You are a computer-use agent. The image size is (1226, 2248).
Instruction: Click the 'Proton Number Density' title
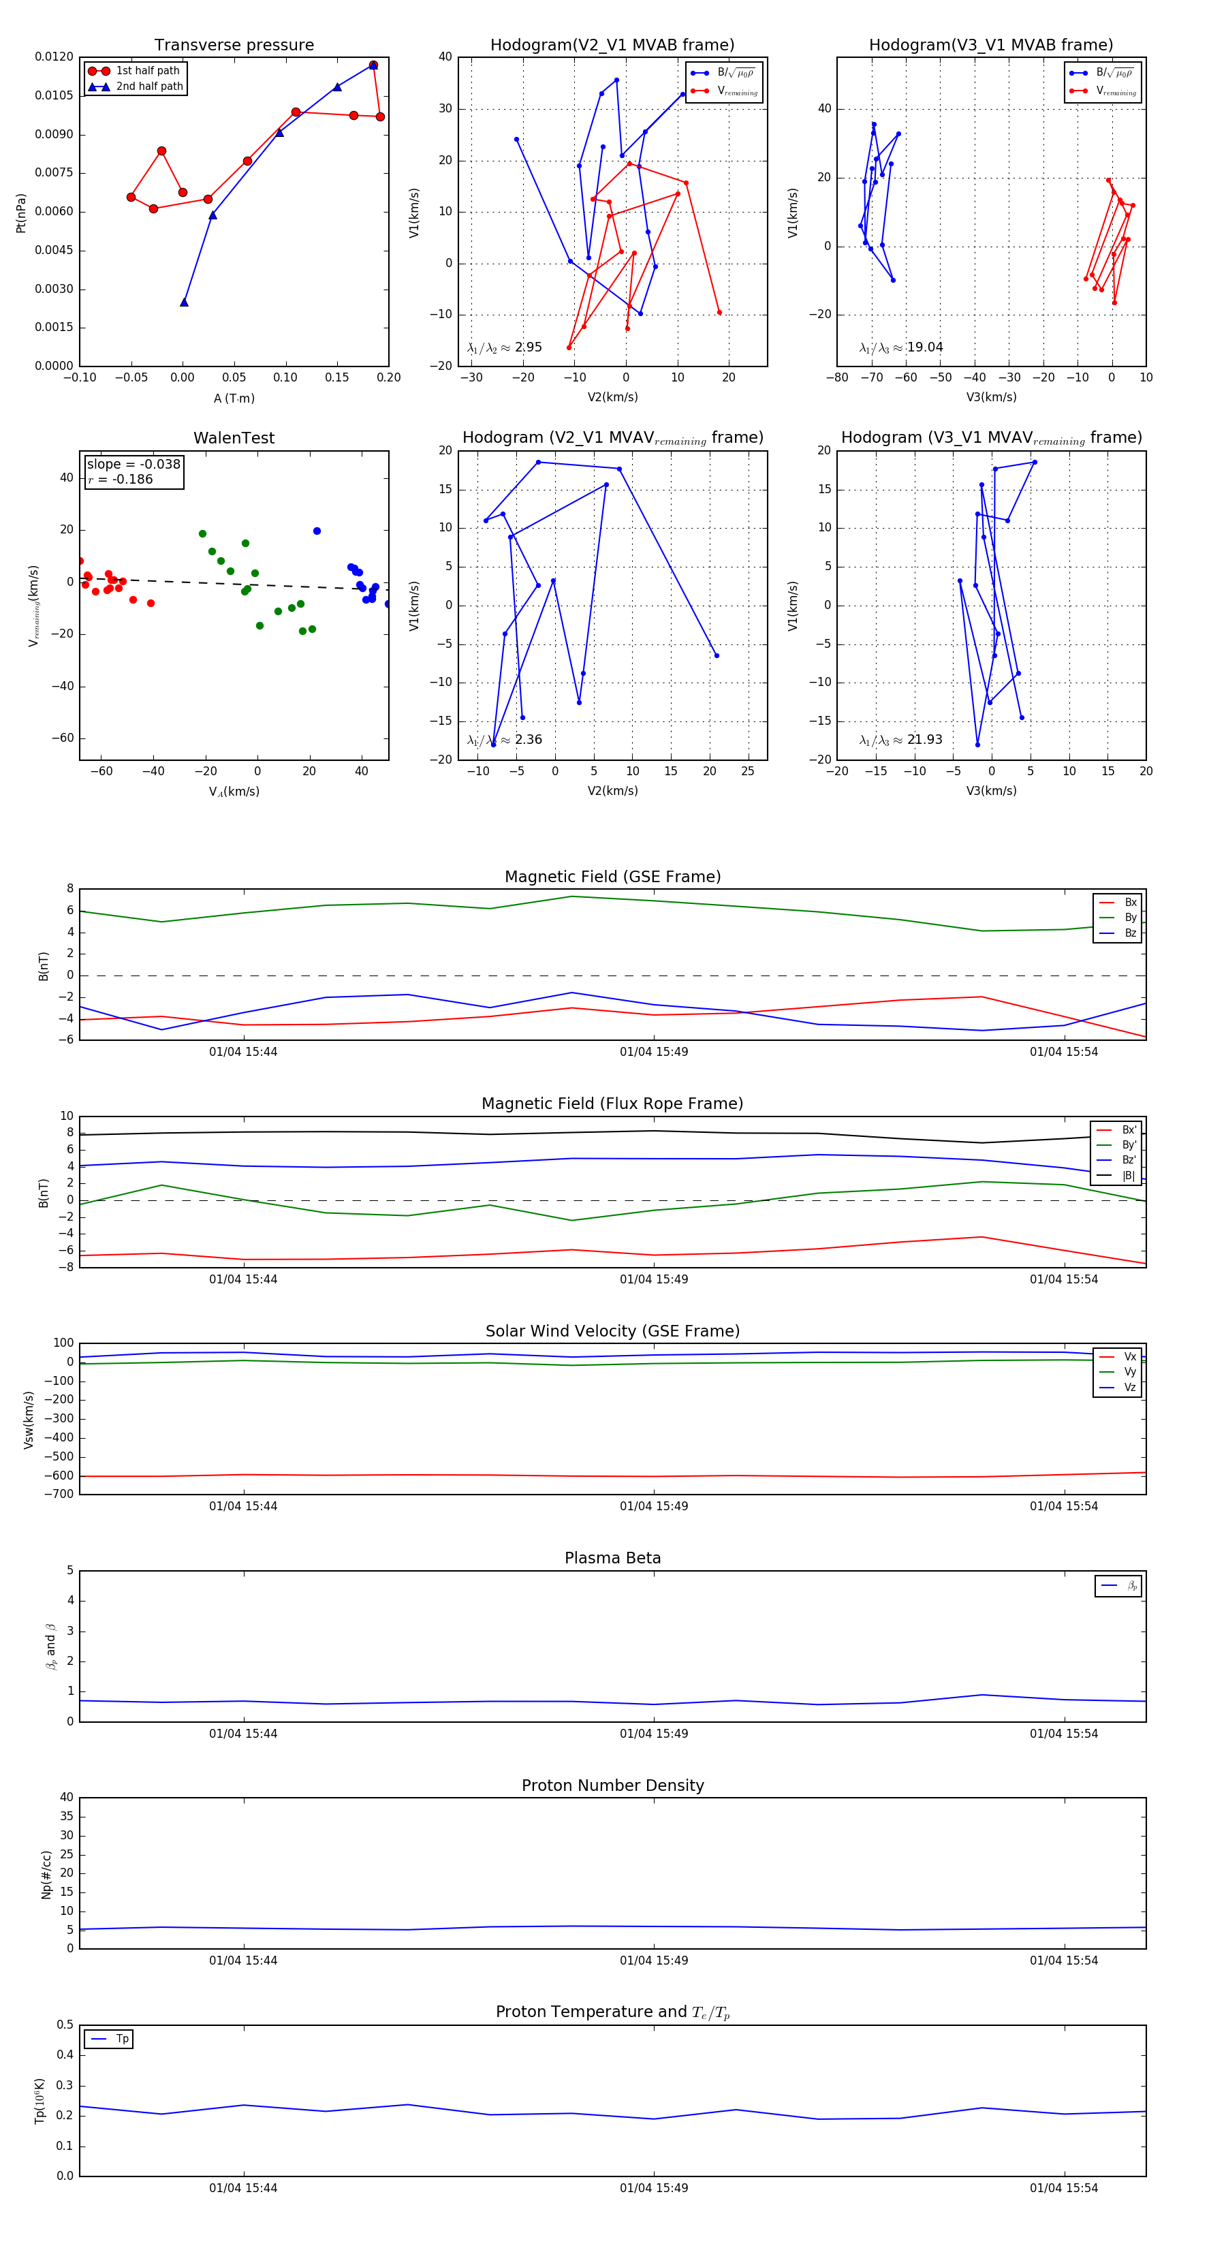tap(612, 1785)
